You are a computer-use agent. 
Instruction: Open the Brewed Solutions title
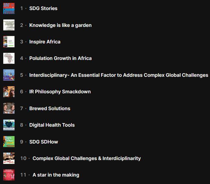50,109
